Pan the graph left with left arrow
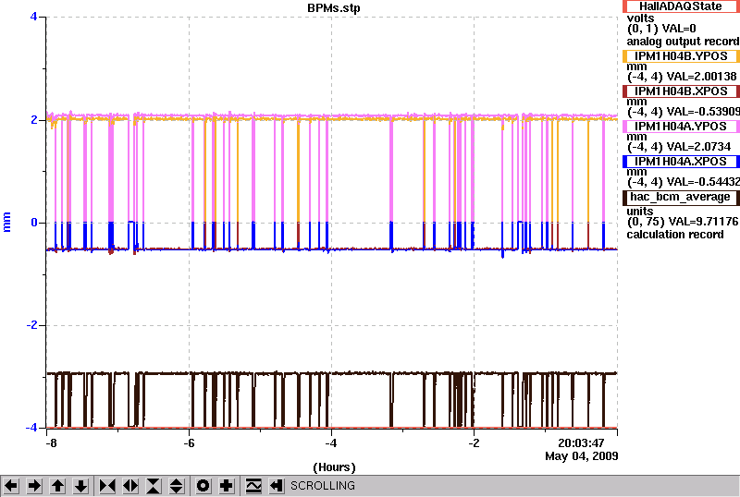This screenshot has height=497, width=740. click(11, 486)
